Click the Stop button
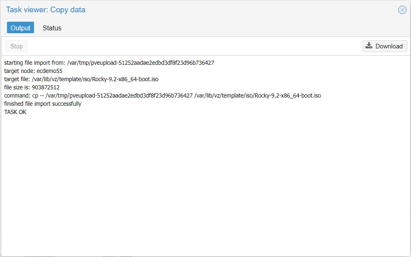The height and width of the screenshot is (257, 411). tap(16, 46)
